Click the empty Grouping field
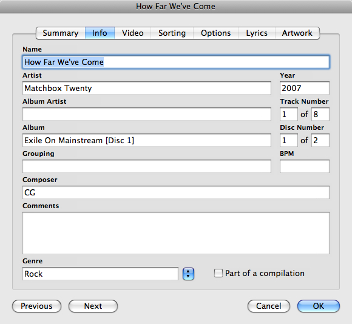The width and height of the screenshot is (352, 324). (147, 166)
